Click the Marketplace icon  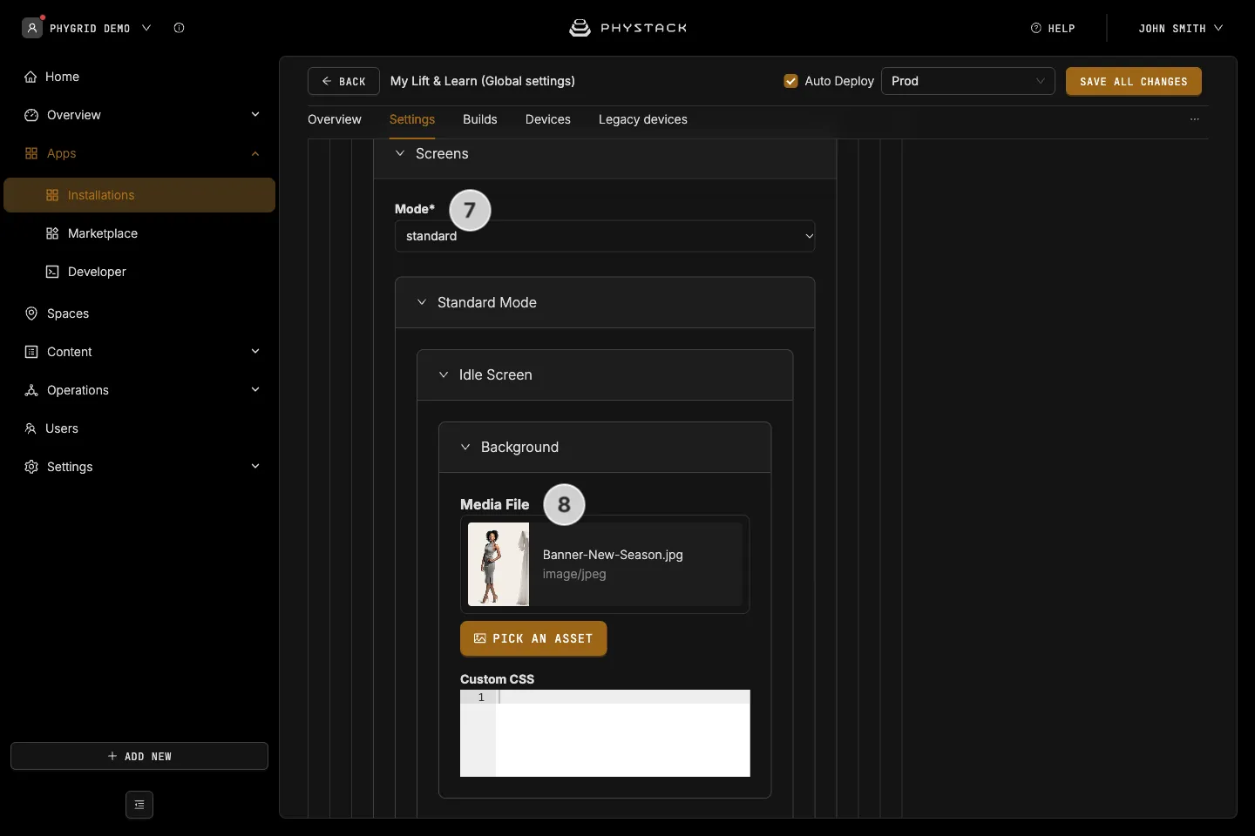coord(52,233)
